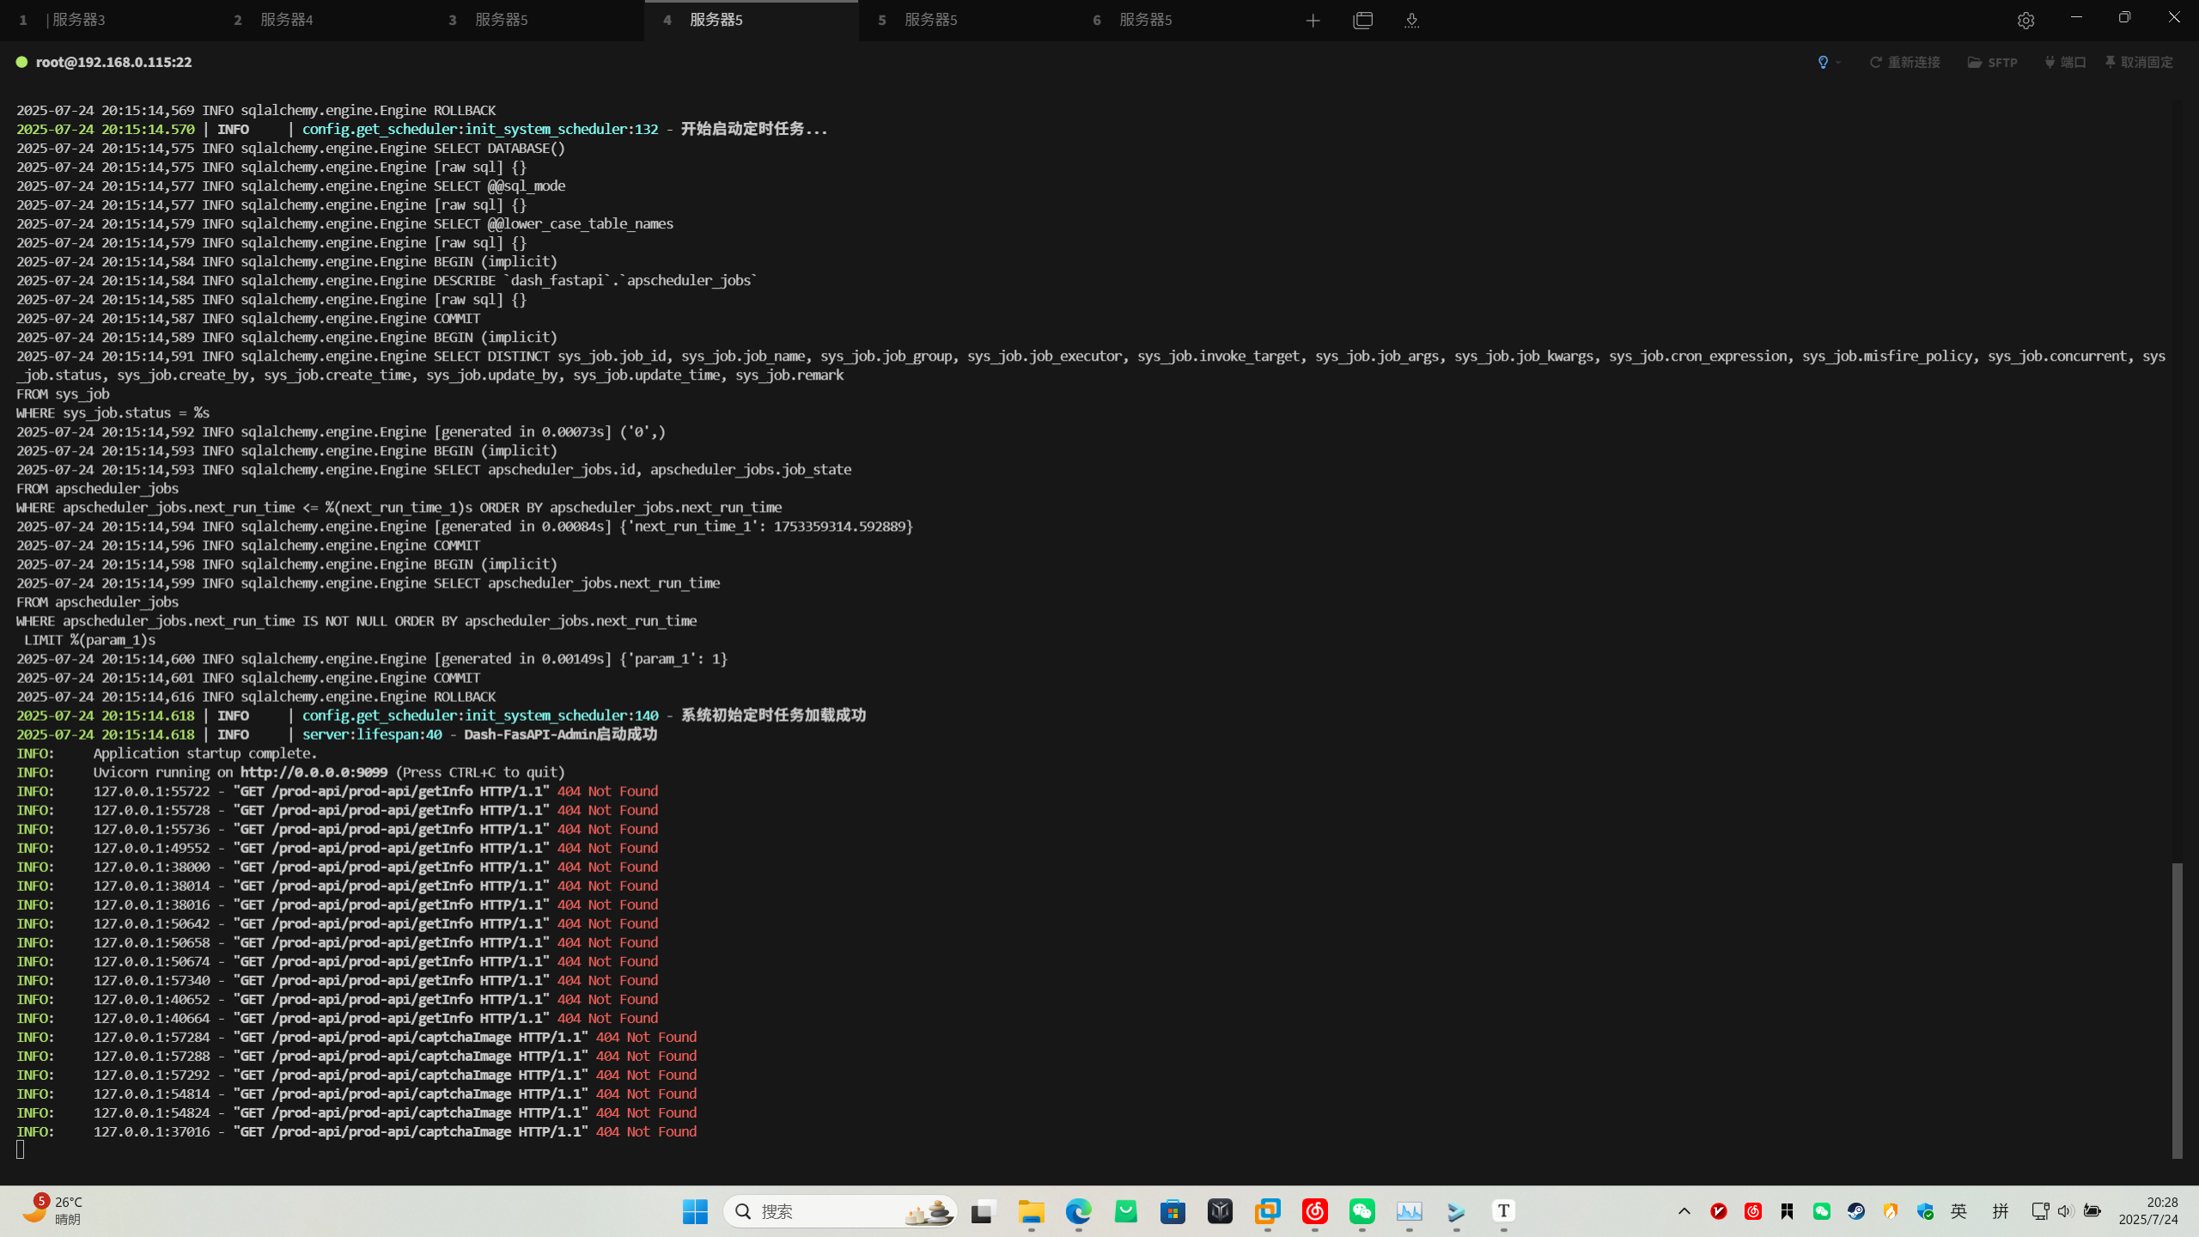
Task: Click the NetEase Music tray icon
Action: pos(1752,1211)
